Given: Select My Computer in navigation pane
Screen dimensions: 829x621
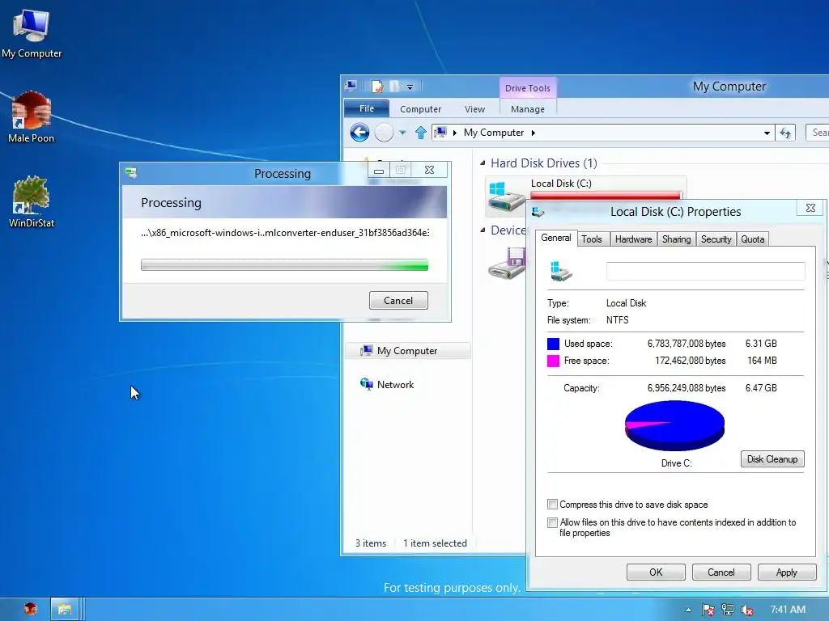Looking at the screenshot, I should click(407, 351).
